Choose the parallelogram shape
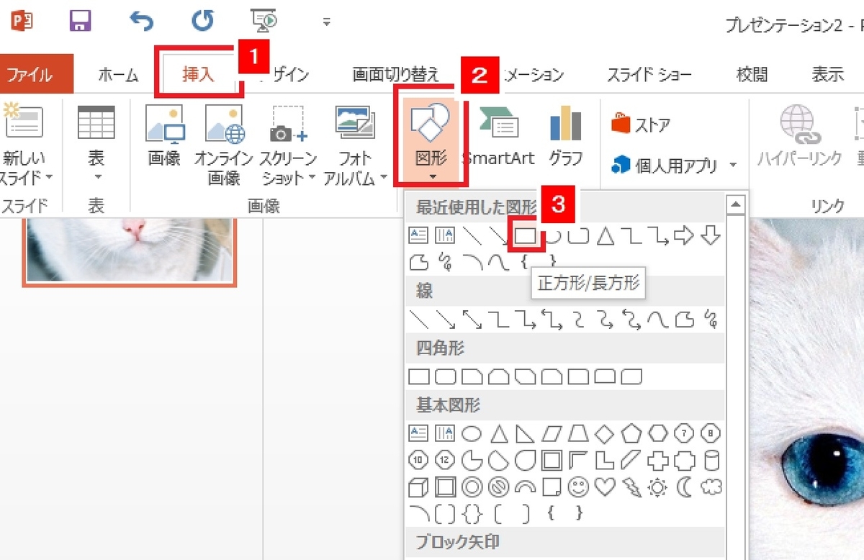 pyautogui.click(x=552, y=434)
